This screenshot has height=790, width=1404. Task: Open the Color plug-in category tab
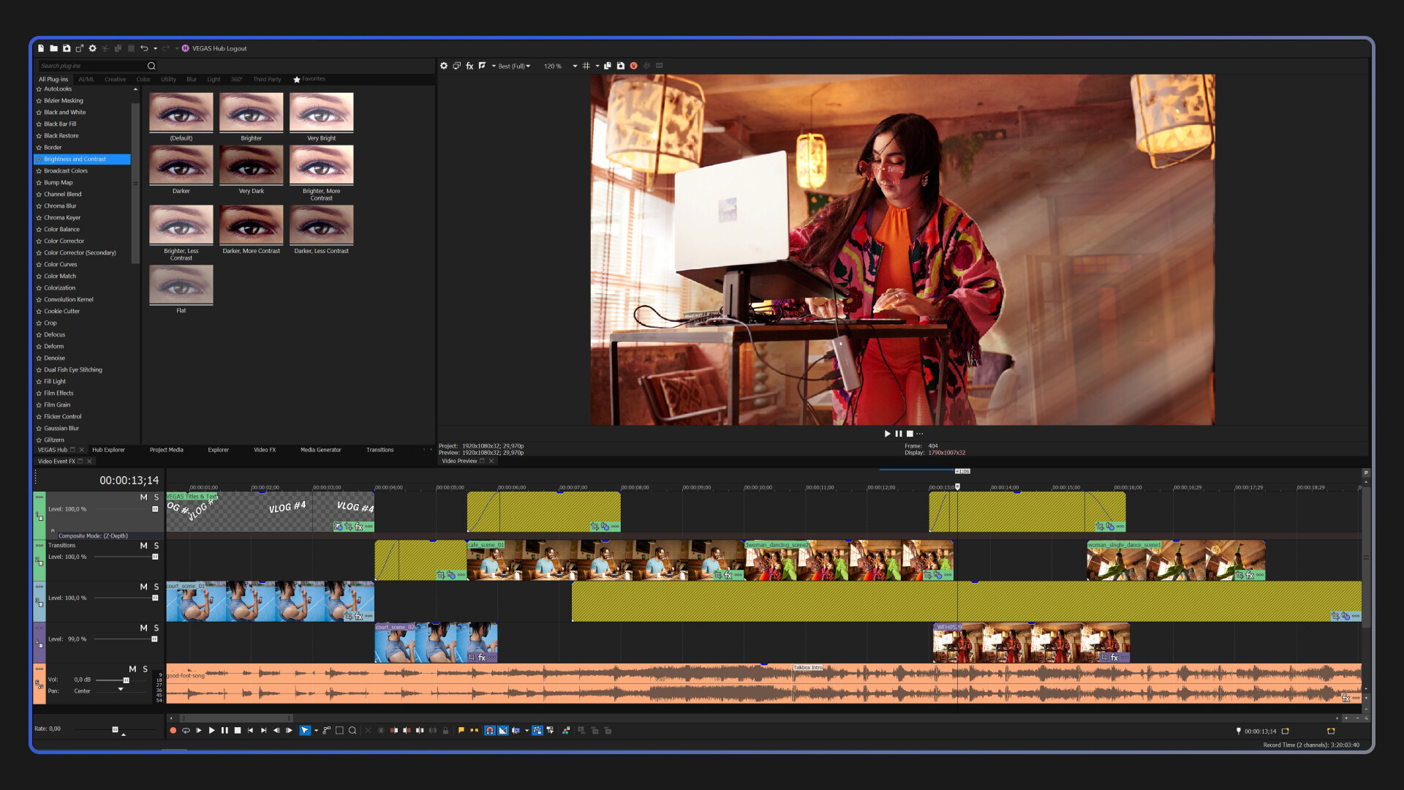(143, 79)
